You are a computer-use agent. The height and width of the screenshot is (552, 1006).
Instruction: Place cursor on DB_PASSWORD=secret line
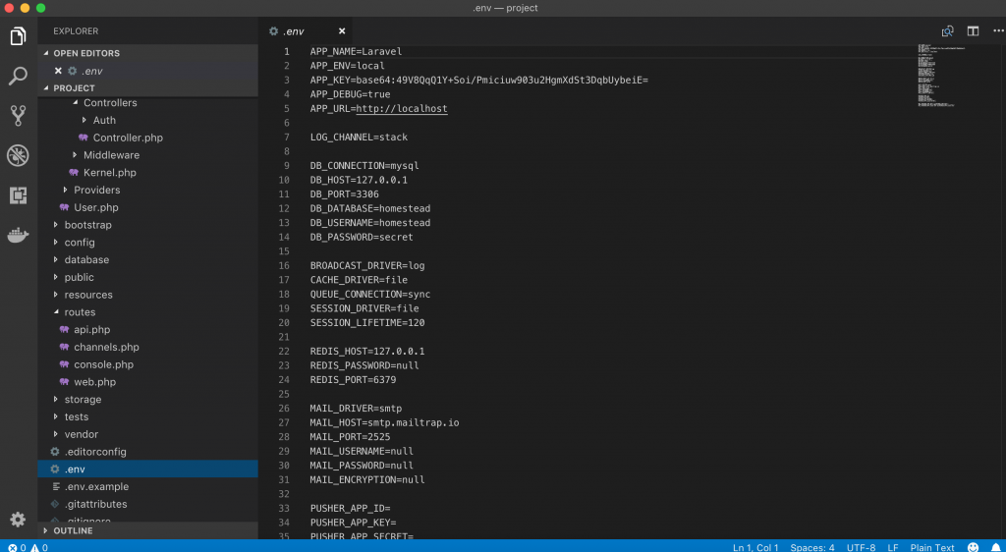point(362,238)
